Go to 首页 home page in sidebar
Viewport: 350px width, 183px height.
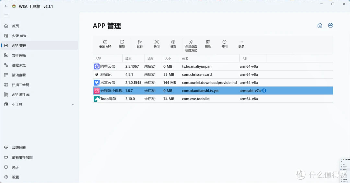coord(40,26)
